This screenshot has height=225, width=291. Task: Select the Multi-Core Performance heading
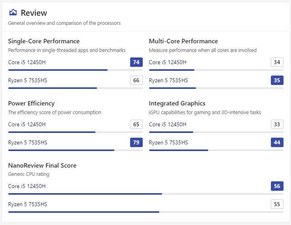183,41
